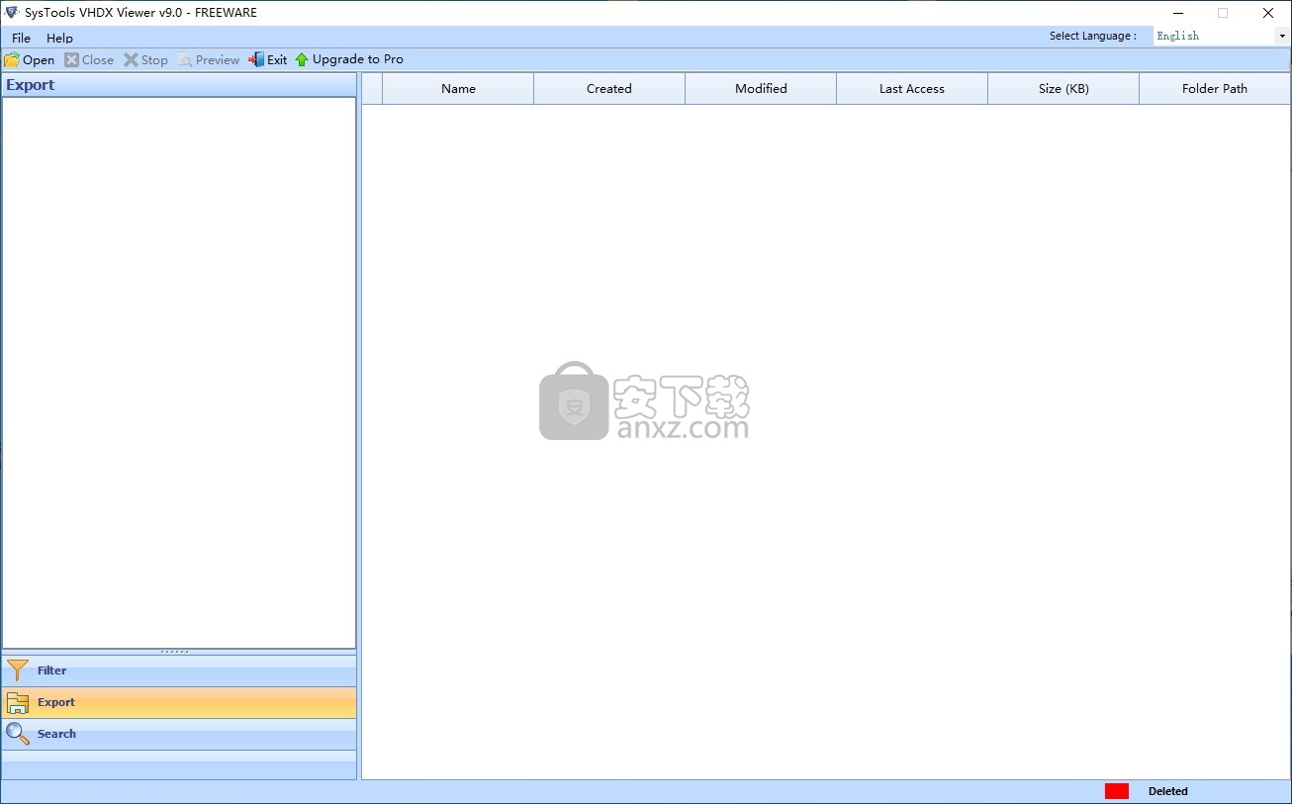Maximize the VHDX Viewer window

[x=1223, y=13]
